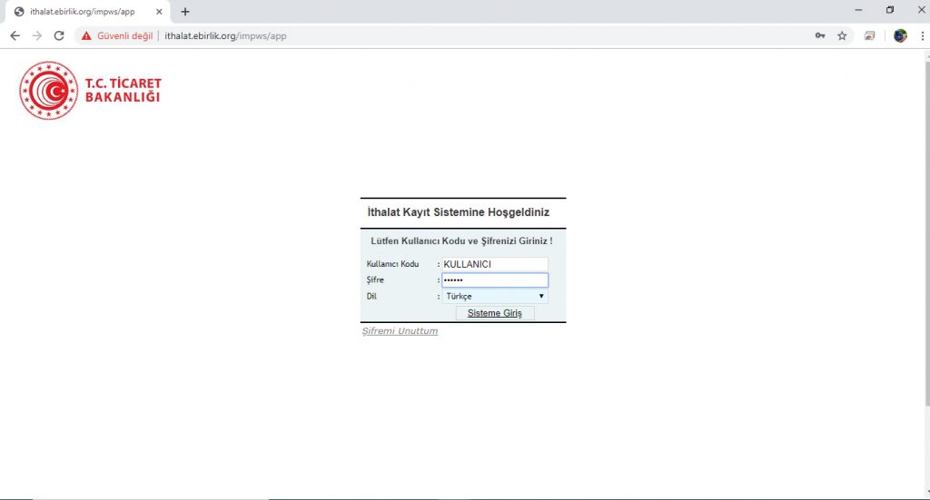Click the Sisteme Giriş button

tap(495, 313)
